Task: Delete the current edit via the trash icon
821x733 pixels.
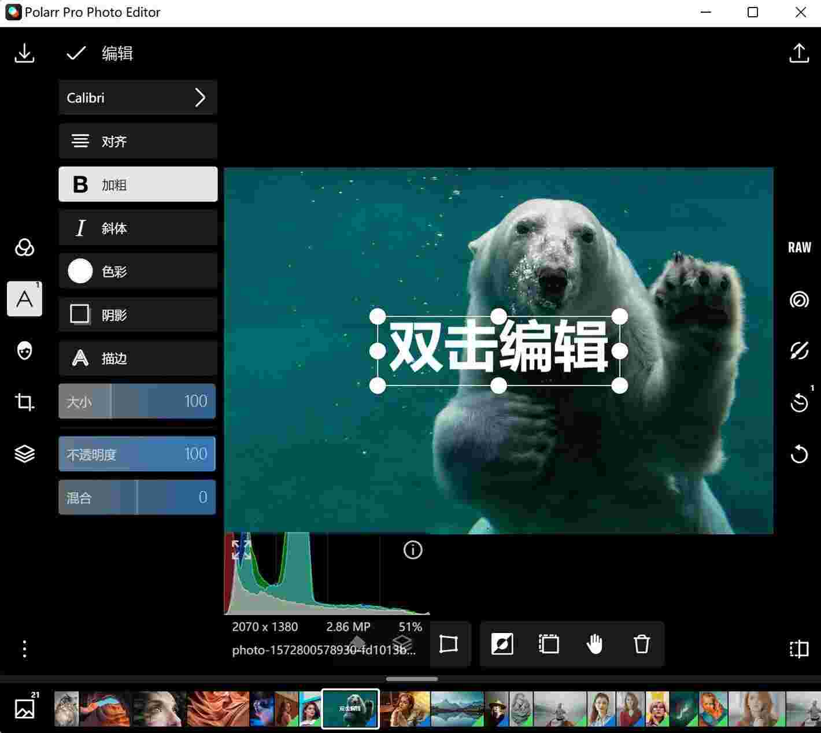Action: pos(641,644)
